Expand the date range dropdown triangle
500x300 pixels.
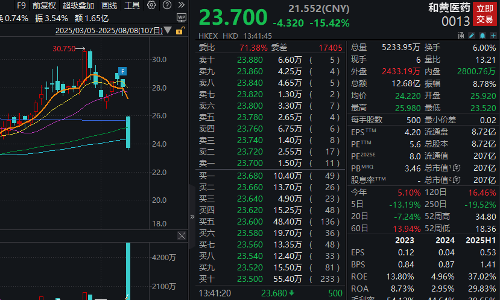click(168, 31)
